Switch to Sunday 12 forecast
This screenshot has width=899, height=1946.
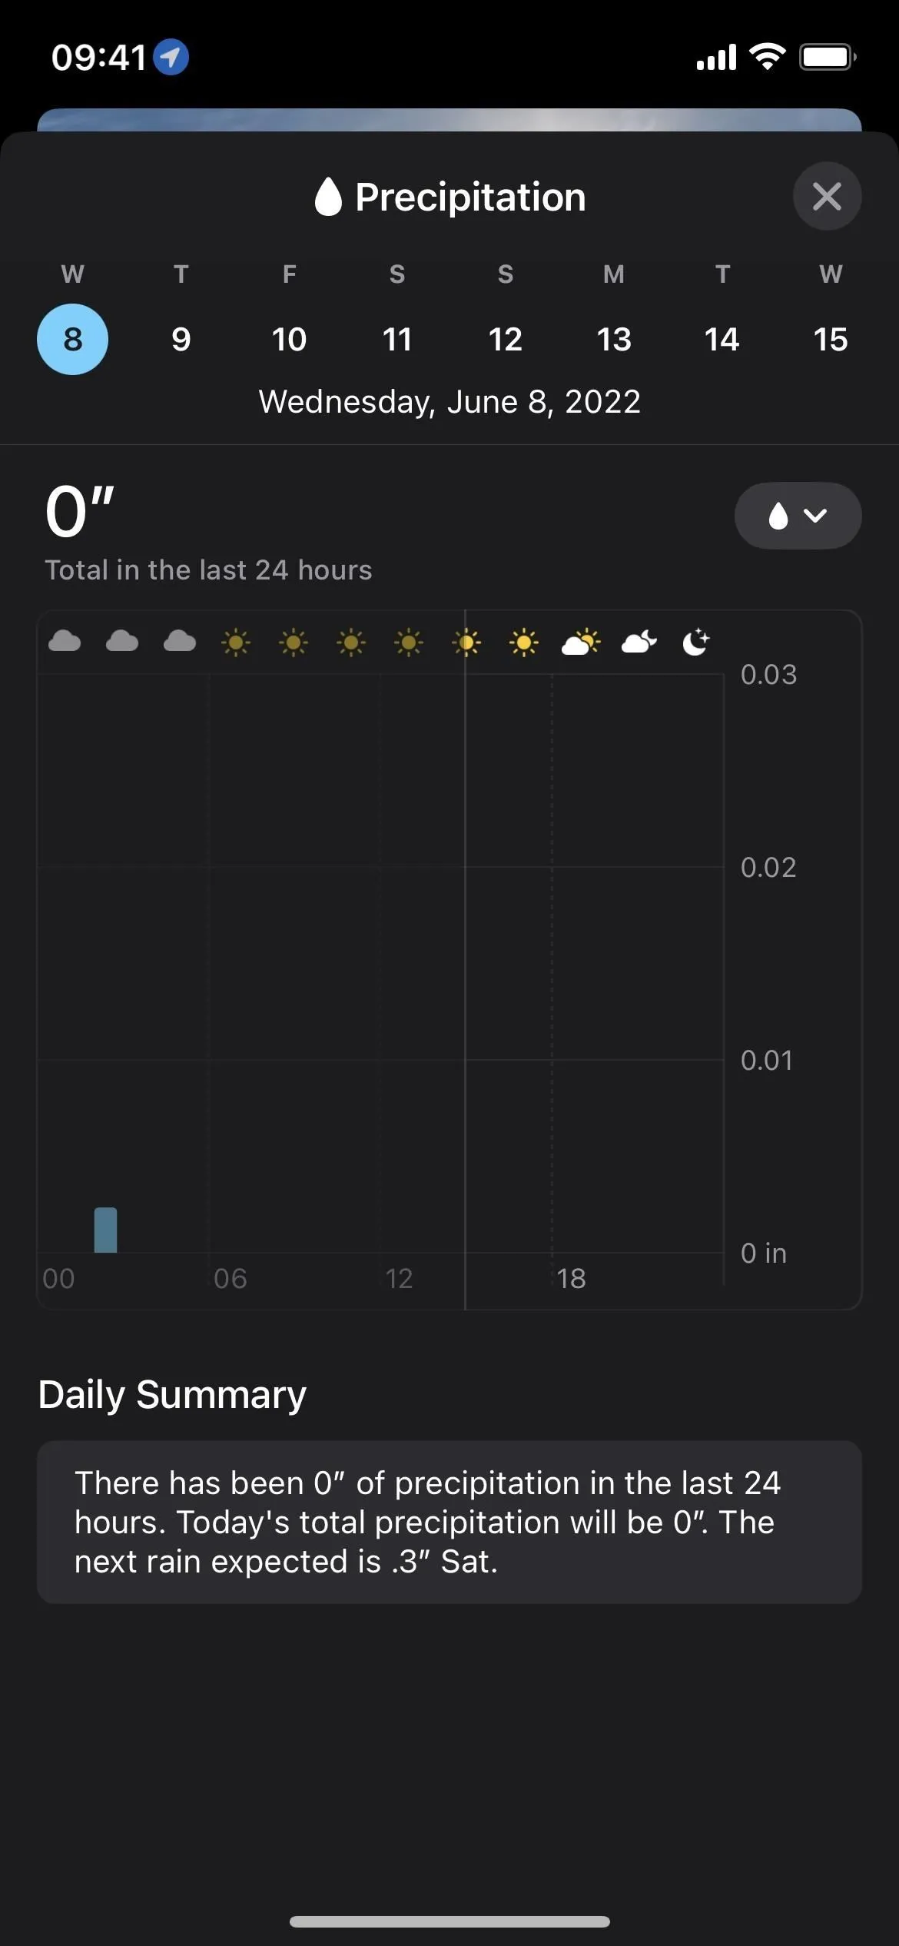tap(506, 339)
